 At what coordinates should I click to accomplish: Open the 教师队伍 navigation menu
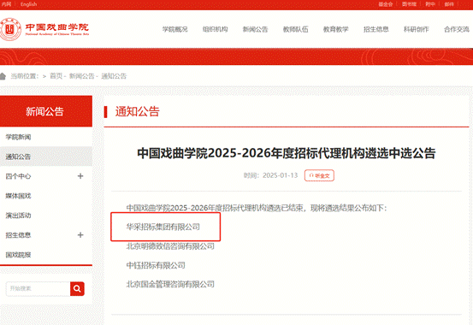click(296, 29)
